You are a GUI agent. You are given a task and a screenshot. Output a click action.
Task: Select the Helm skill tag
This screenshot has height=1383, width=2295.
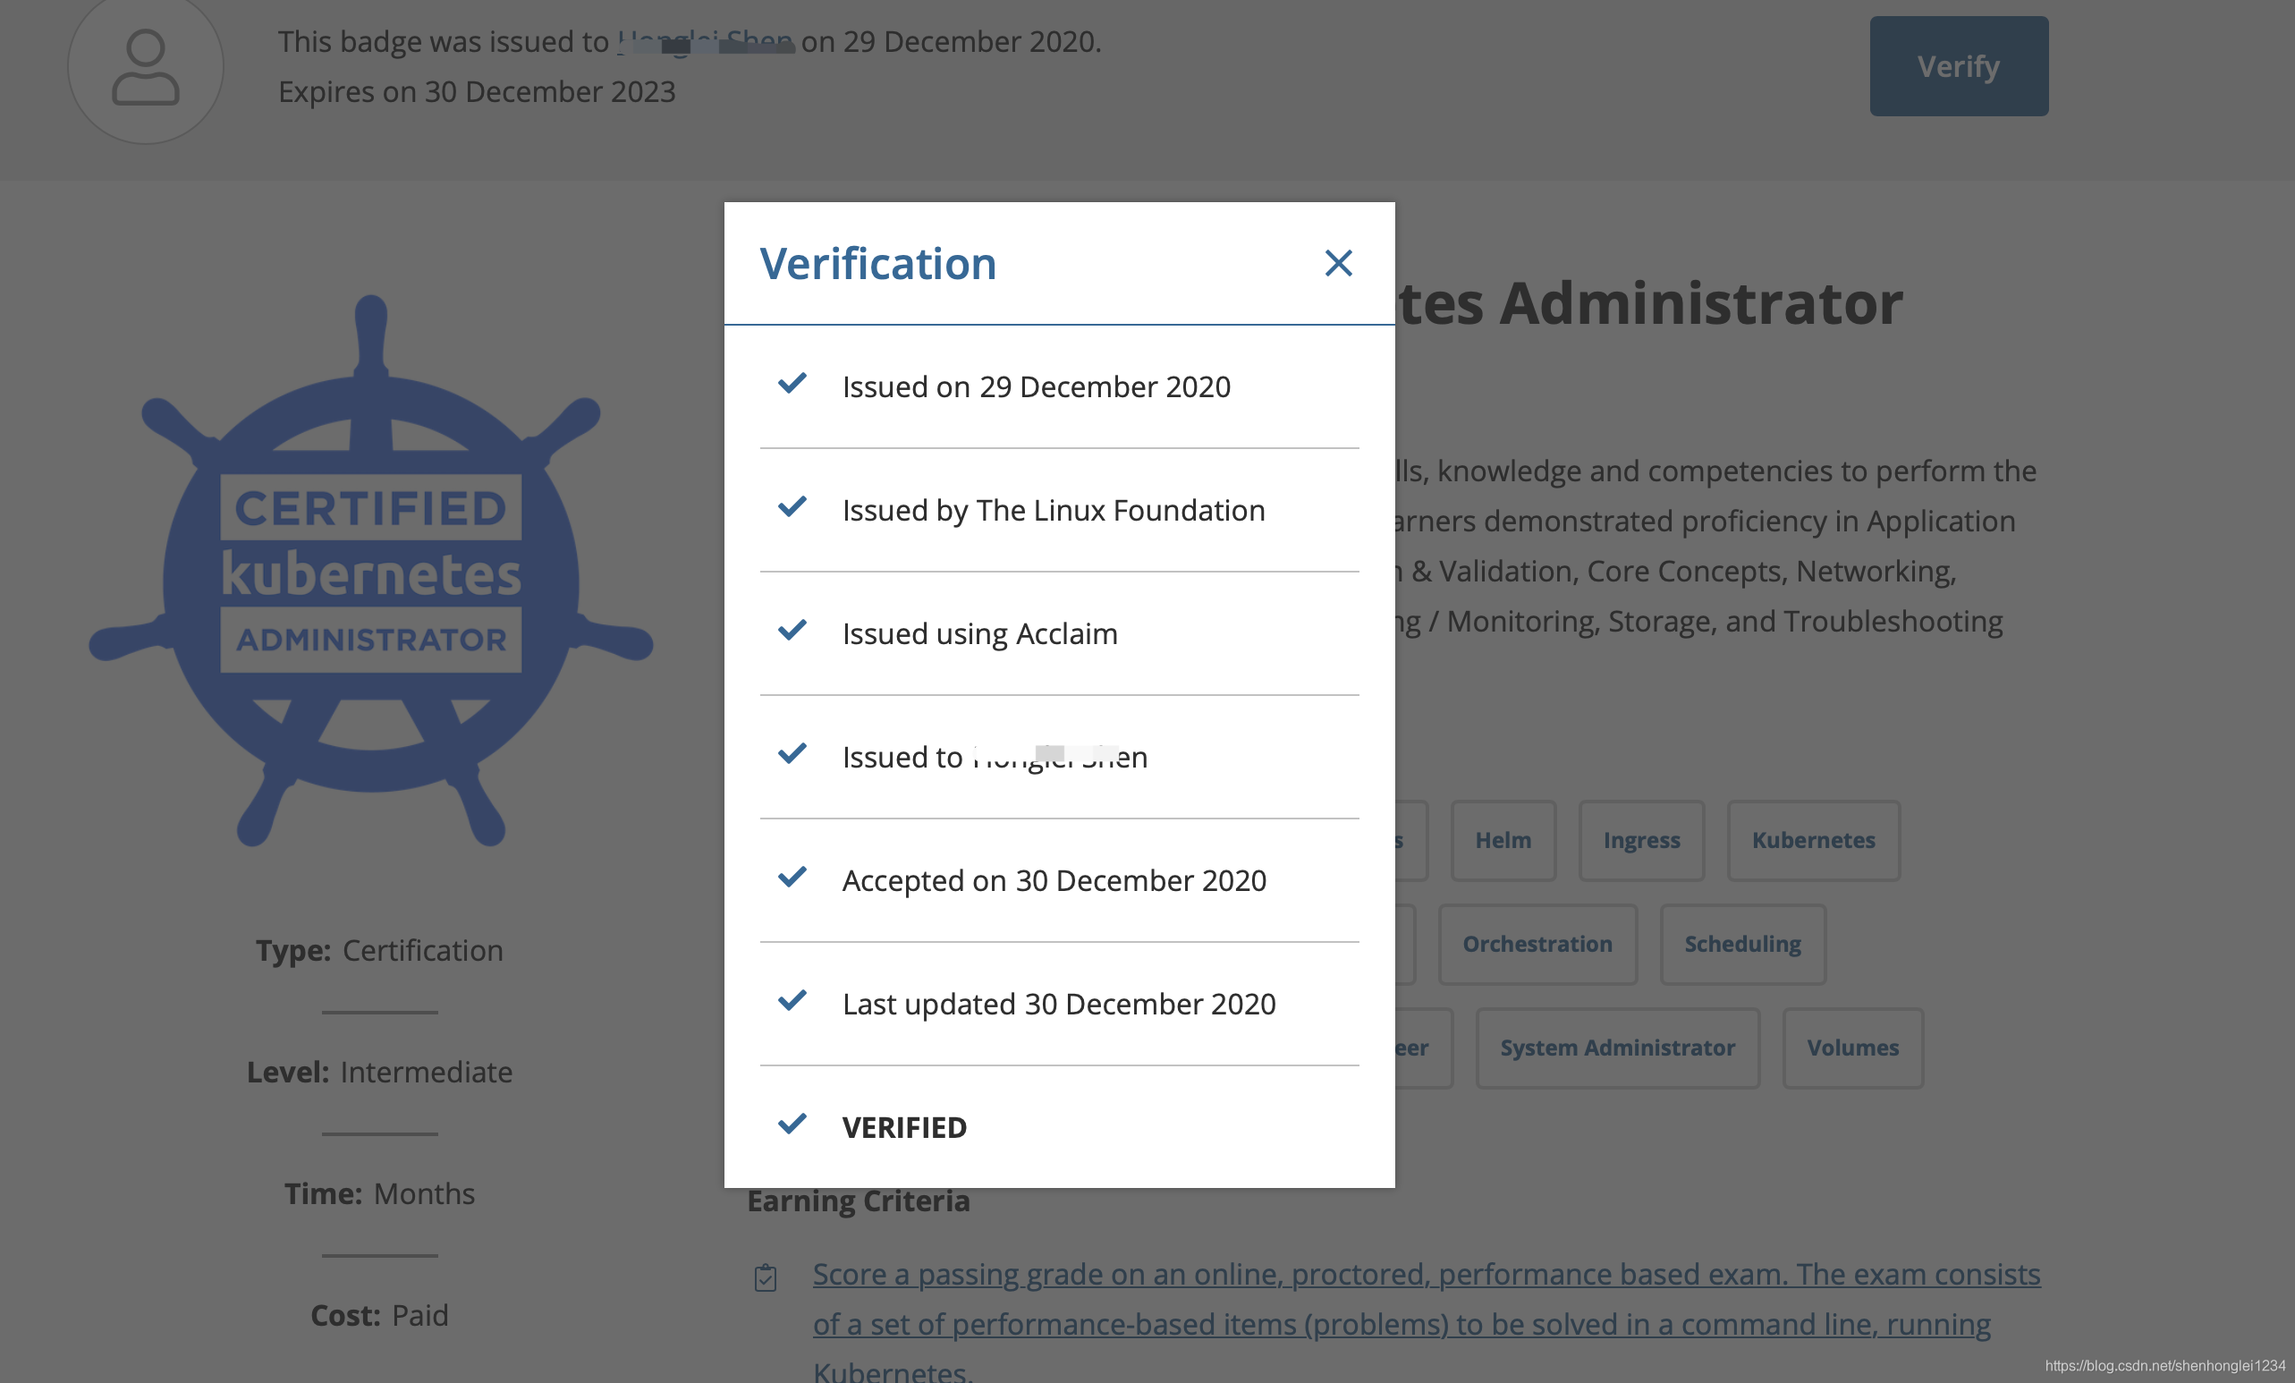(x=1503, y=840)
